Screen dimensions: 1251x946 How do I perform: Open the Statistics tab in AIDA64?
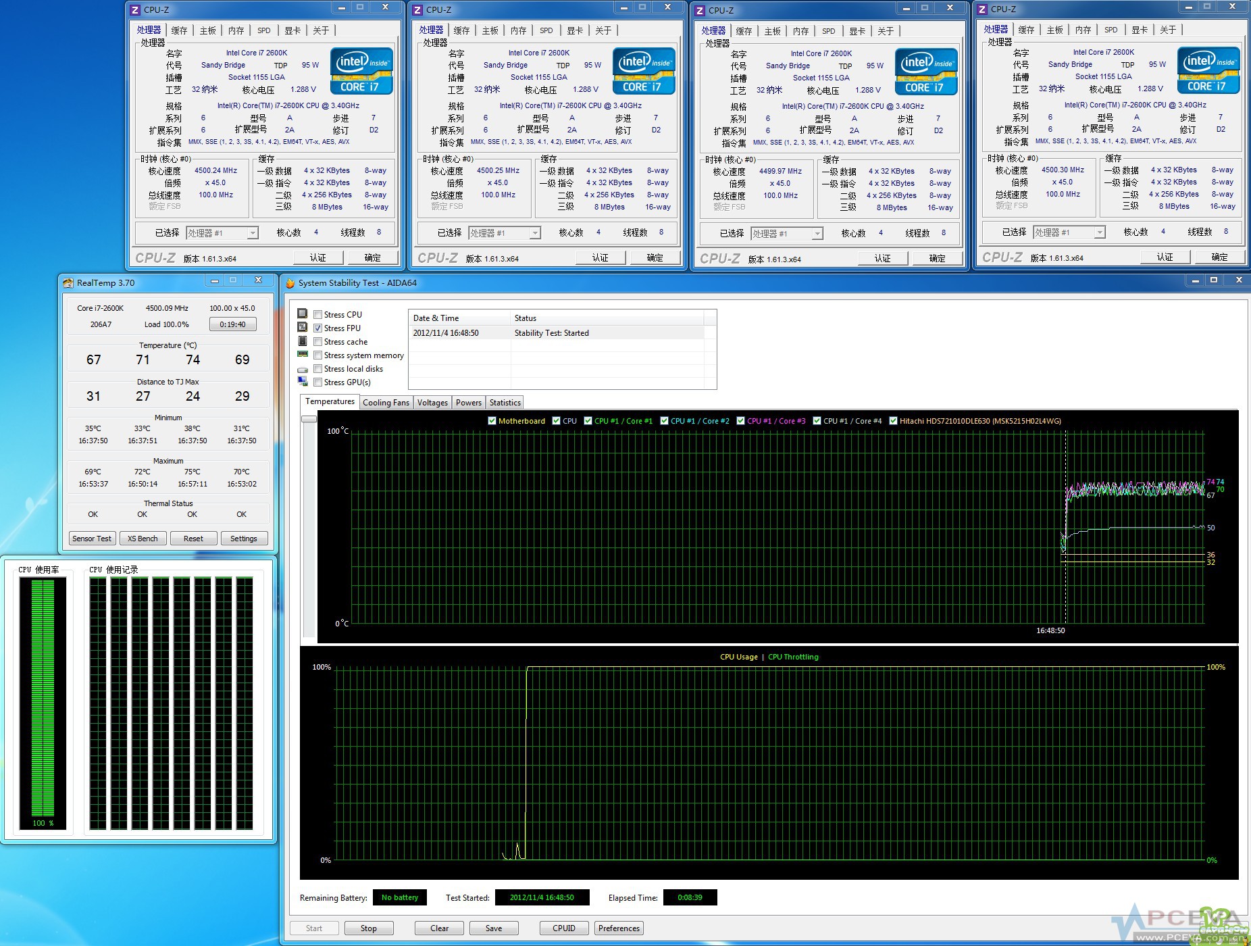505,403
